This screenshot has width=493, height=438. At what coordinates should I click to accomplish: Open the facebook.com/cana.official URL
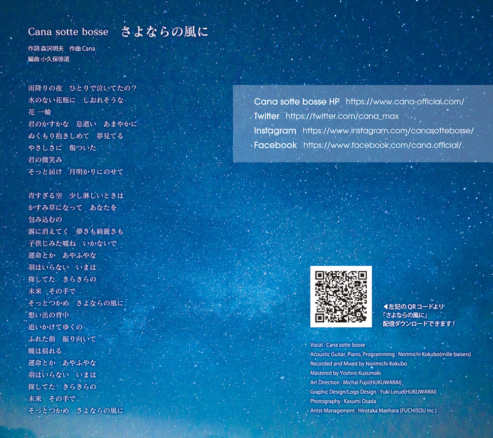382,145
